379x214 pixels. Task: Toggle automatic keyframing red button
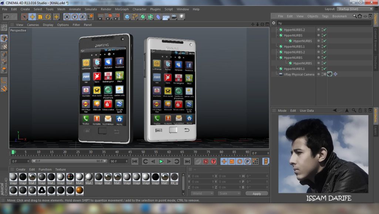(x=206, y=161)
